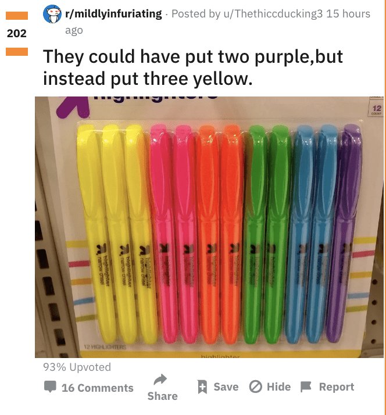Screen dimensions: 386x415
Task: Open u/Thethiccducking3 user profile
Action: point(273,14)
